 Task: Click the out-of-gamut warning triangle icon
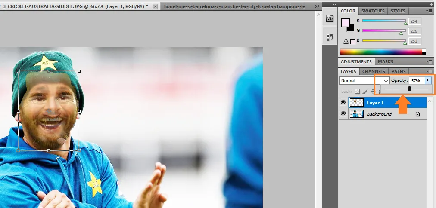(346, 41)
